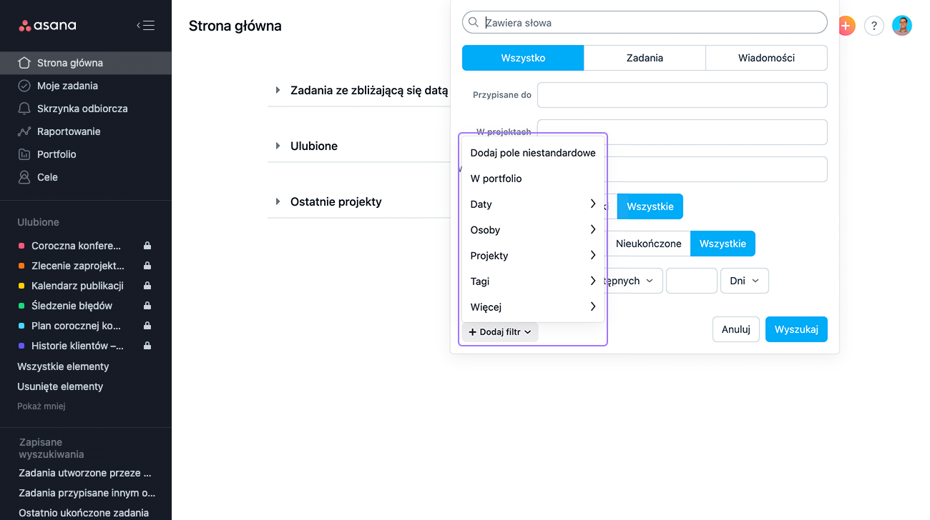Select the Wiadomości search type
Screen dimensions: 930x520
pos(766,58)
